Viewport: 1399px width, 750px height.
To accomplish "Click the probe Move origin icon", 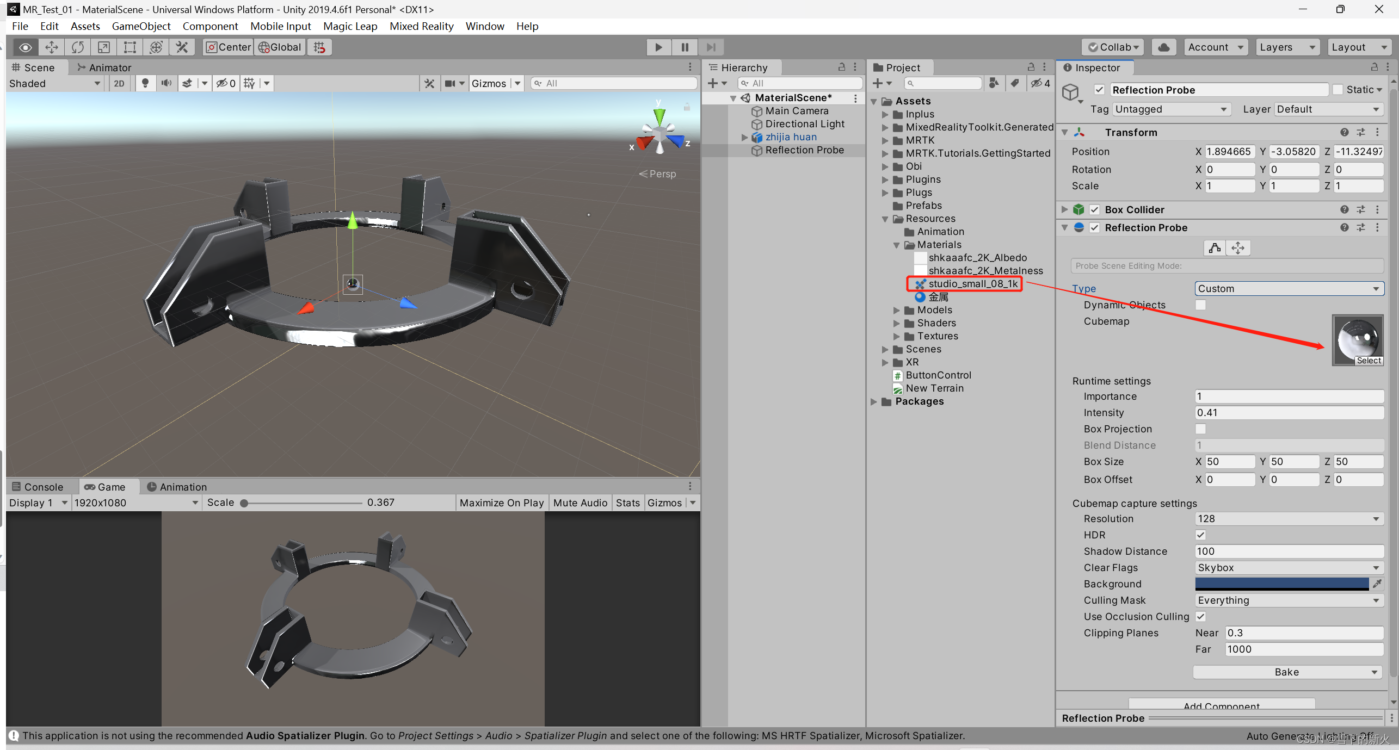I will pos(1238,248).
